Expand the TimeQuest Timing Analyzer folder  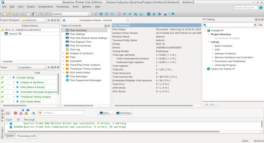pyautogui.click(x=63, y=69)
